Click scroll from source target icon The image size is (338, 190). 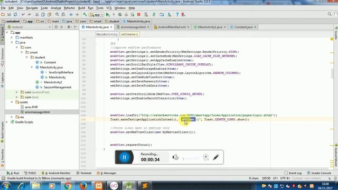pos(56,27)
